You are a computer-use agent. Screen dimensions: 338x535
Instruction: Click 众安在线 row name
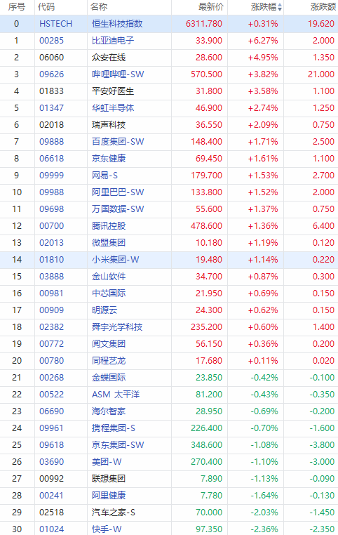pos(109,58)
